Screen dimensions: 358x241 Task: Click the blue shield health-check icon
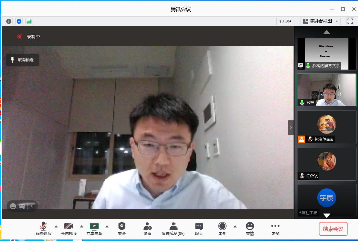coord(19,21)
